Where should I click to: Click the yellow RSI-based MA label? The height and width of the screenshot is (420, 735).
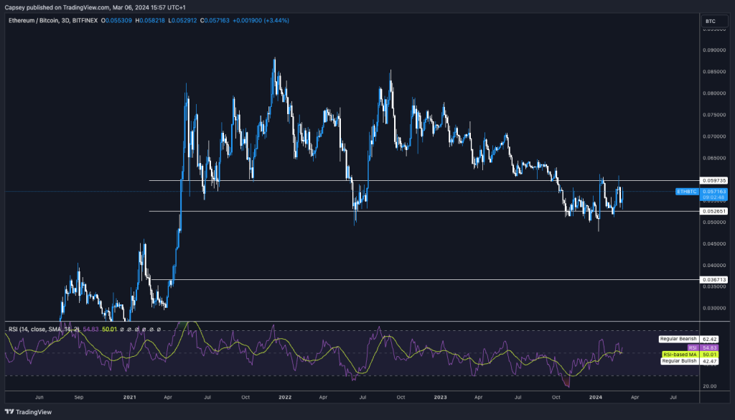678,354
